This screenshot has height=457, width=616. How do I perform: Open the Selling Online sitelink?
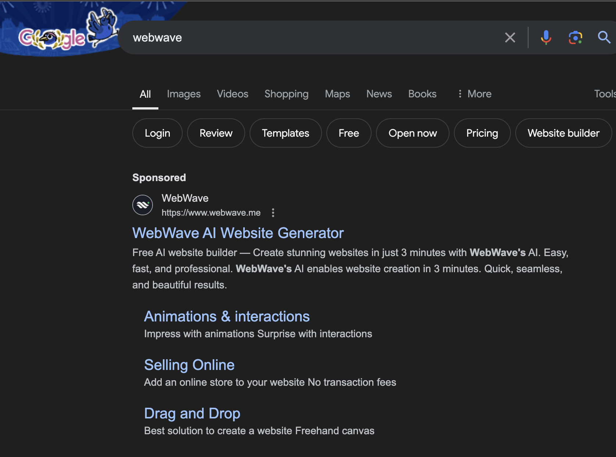[189, 365]
